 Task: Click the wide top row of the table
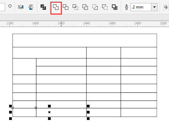[85, 41]
